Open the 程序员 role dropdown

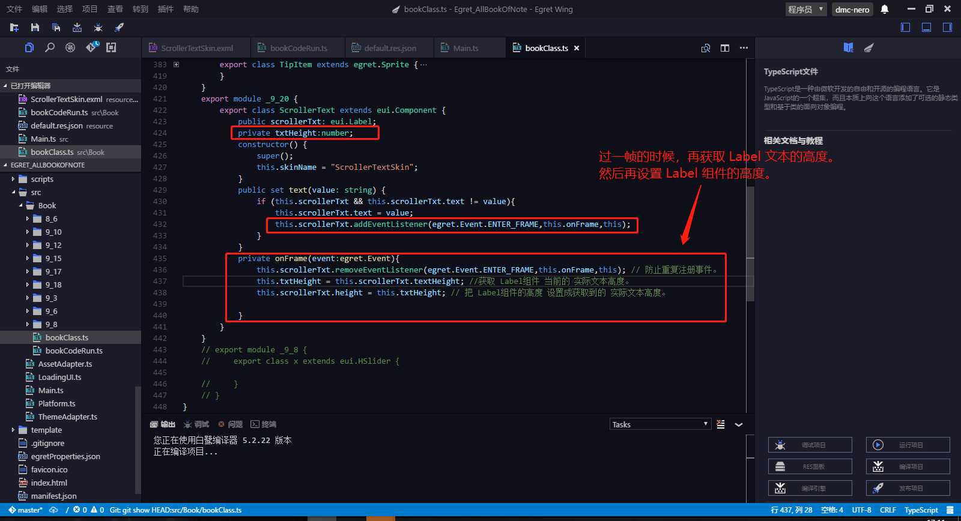point(806,9)
